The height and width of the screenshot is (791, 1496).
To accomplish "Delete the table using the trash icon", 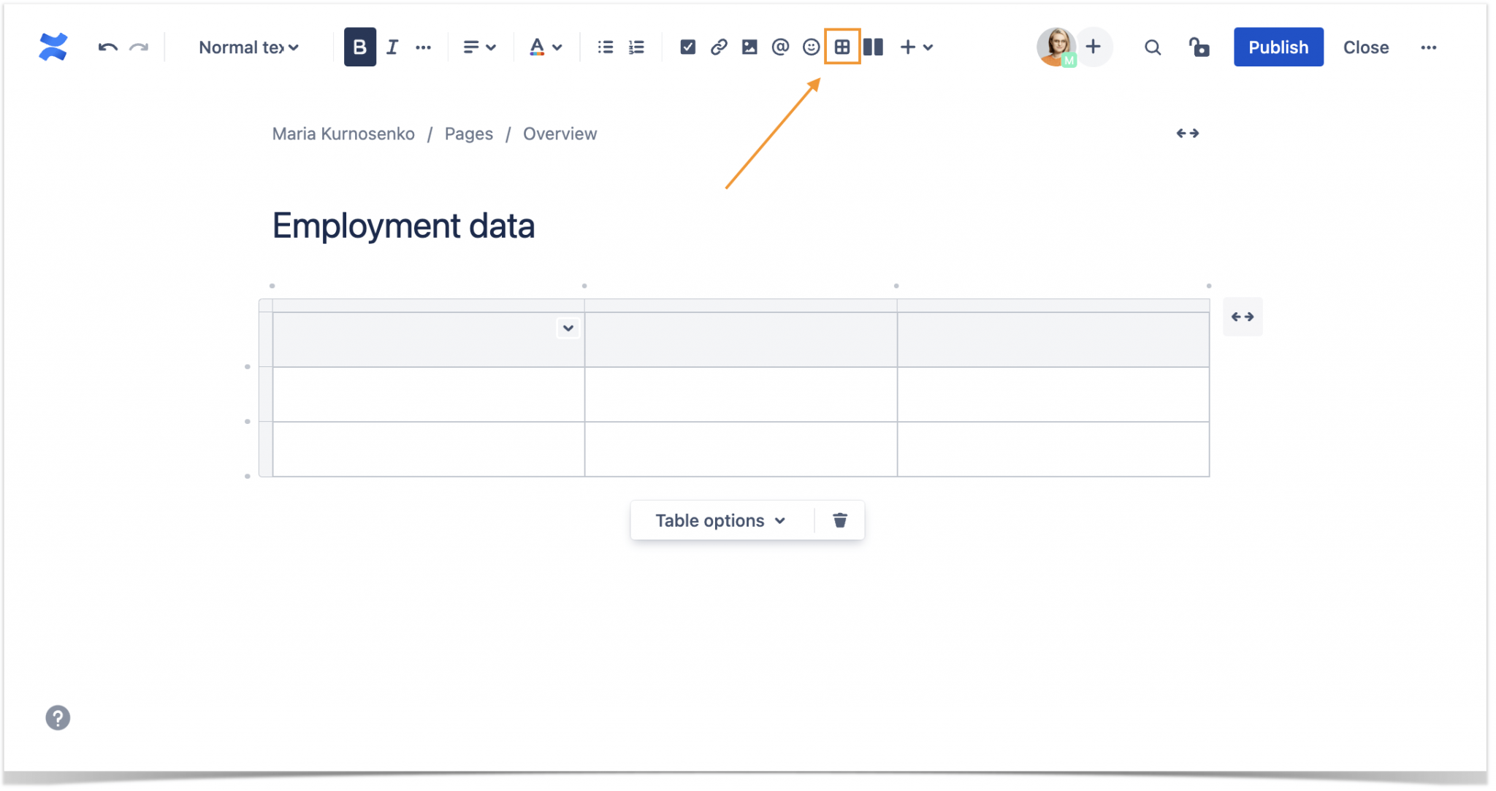I will 839,520.
